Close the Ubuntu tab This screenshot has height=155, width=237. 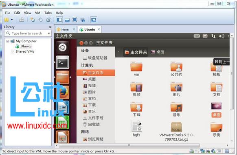tap(99, 29)
